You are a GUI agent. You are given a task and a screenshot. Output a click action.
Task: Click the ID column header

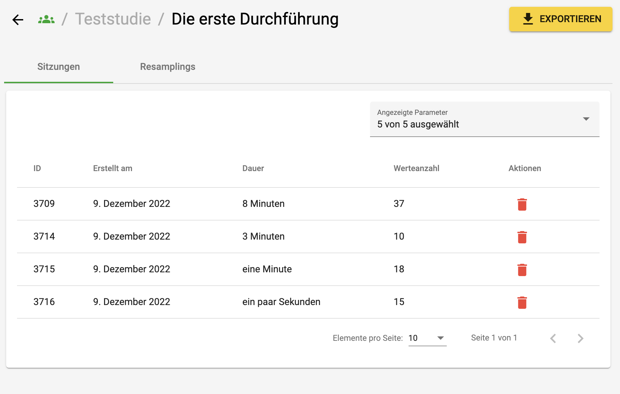pyautogui.click(x=37, y=168)
